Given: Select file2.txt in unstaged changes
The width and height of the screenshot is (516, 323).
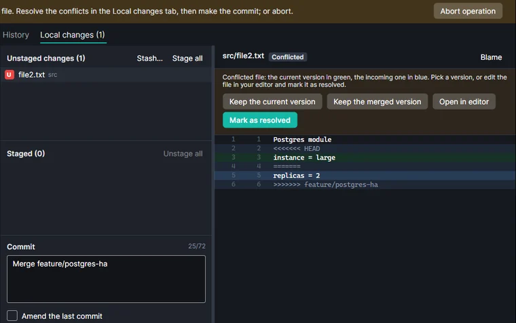Looking at the screenshot, I should [x=106, y=75].
